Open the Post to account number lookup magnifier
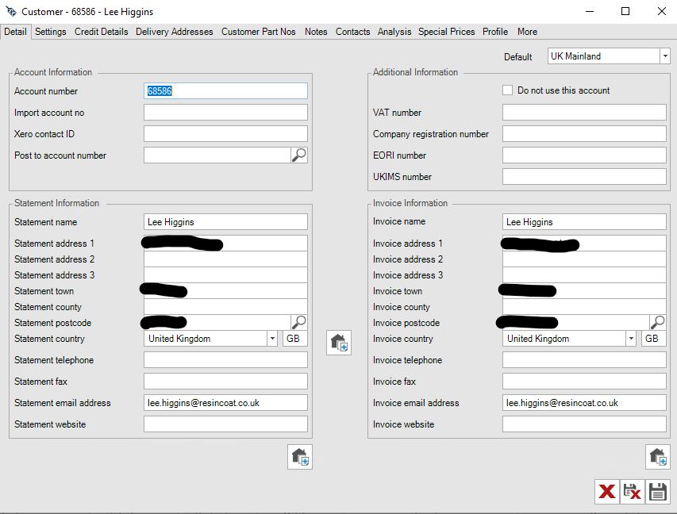 (299, 155)
